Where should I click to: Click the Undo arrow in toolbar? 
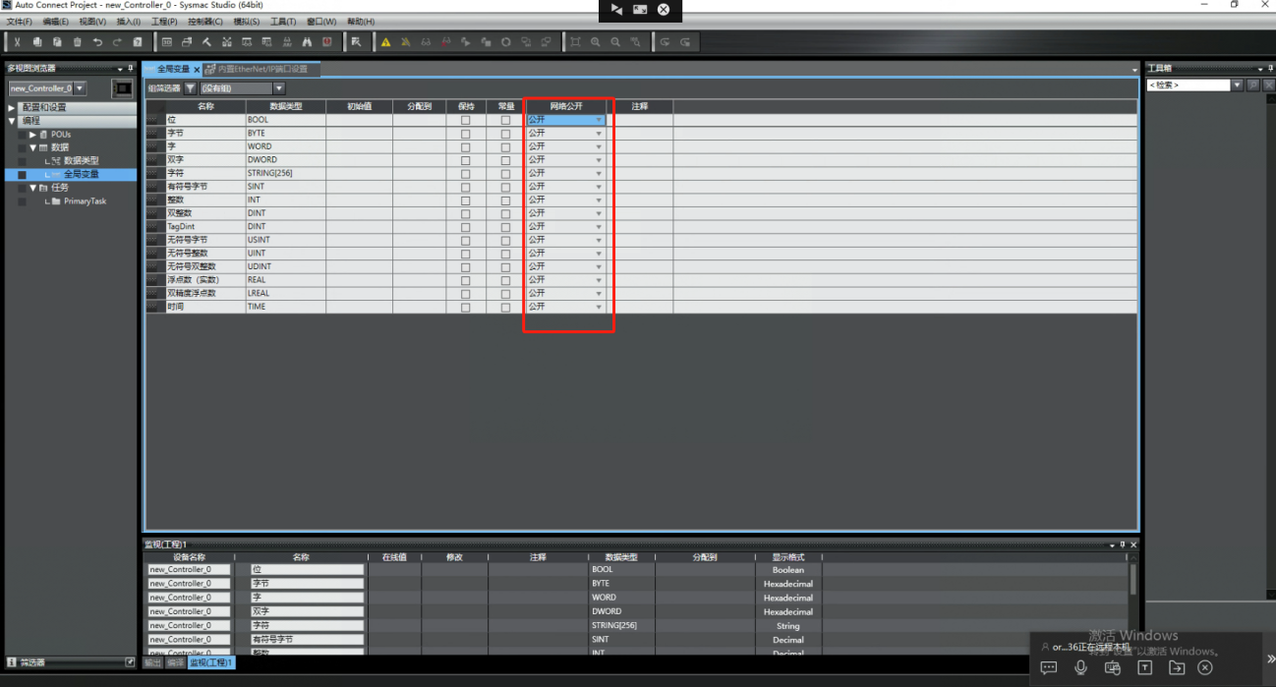click(x=97, y=42)
